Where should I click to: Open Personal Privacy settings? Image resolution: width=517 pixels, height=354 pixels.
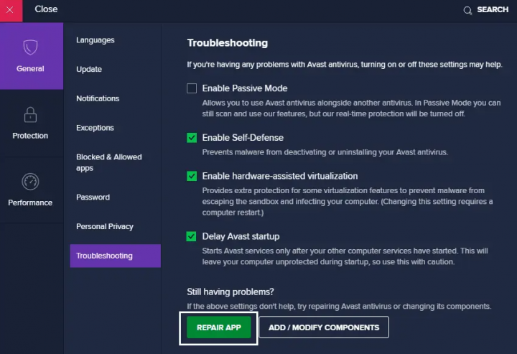pos(105,227)
